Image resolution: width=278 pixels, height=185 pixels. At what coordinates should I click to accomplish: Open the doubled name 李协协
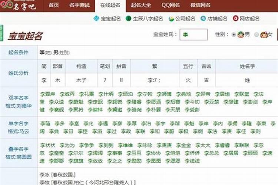pyautogui.click(x=153, y=153)
